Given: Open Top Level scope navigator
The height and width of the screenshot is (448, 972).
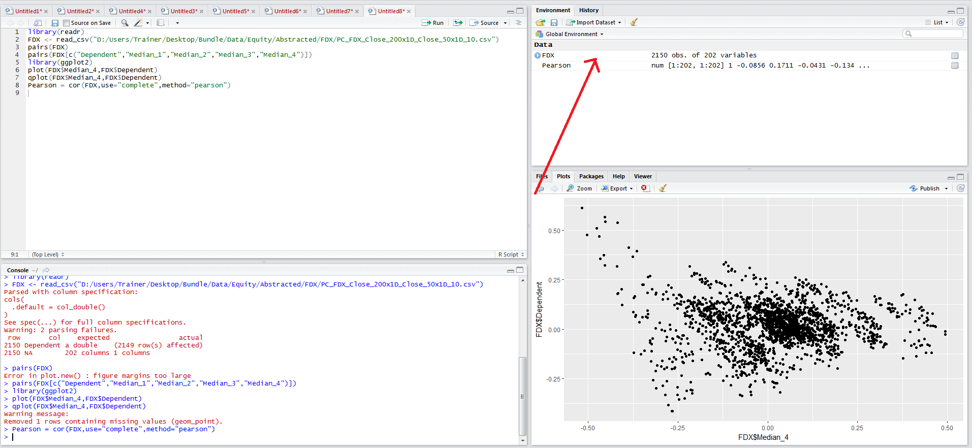Looking at the screenshot, I should pos(48,254).
